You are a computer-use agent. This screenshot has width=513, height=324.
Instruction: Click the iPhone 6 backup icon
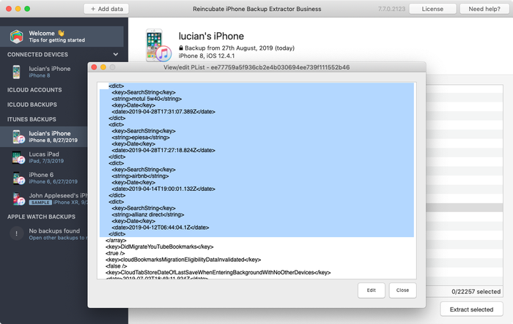coord(18,178)
